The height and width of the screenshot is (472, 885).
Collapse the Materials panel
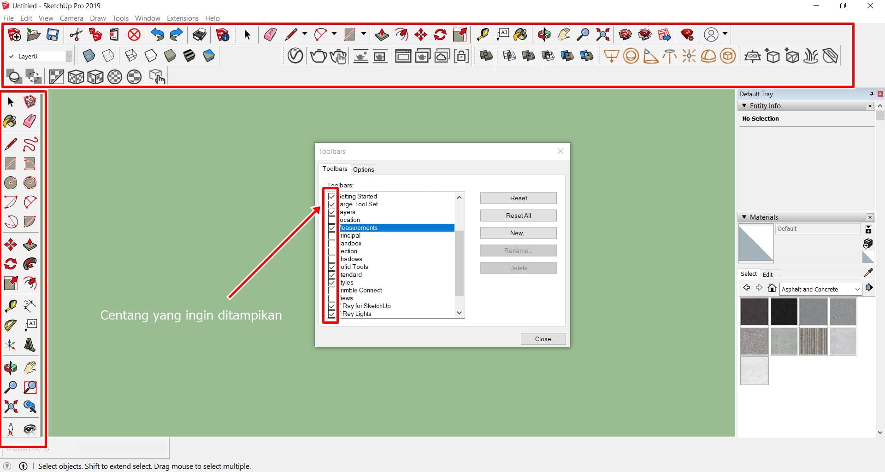pyautogui.click(x=744, y=217)
